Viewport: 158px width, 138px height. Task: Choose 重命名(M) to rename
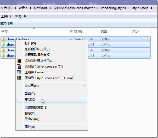[52, 119]
